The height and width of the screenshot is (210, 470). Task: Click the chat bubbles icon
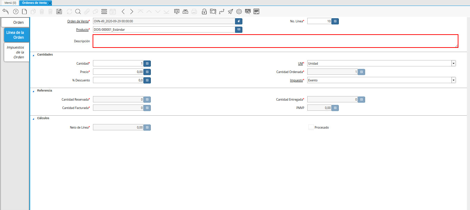(x=95, y=12)
